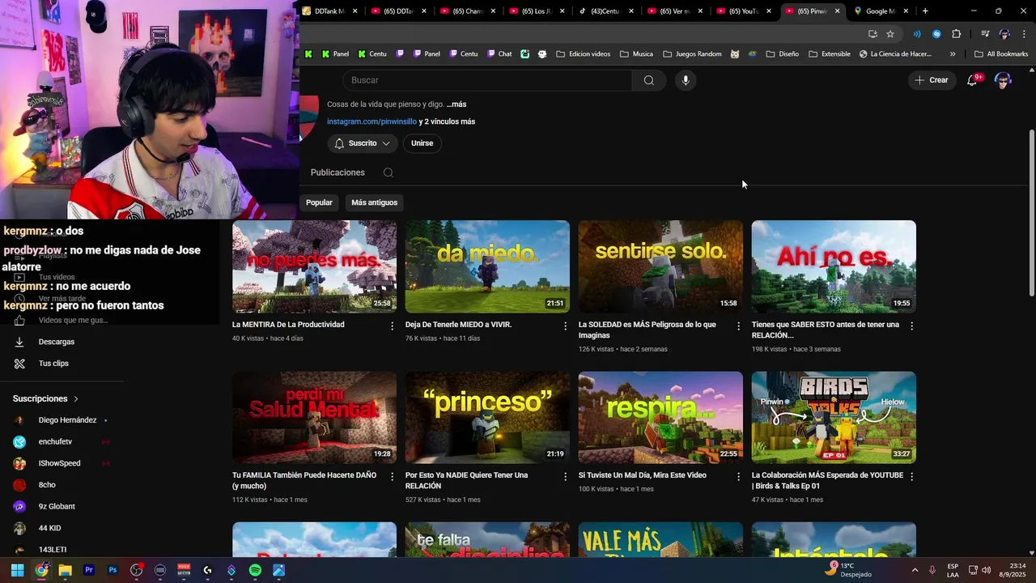Open Chrome media control icon

click(x=985, y=34)
